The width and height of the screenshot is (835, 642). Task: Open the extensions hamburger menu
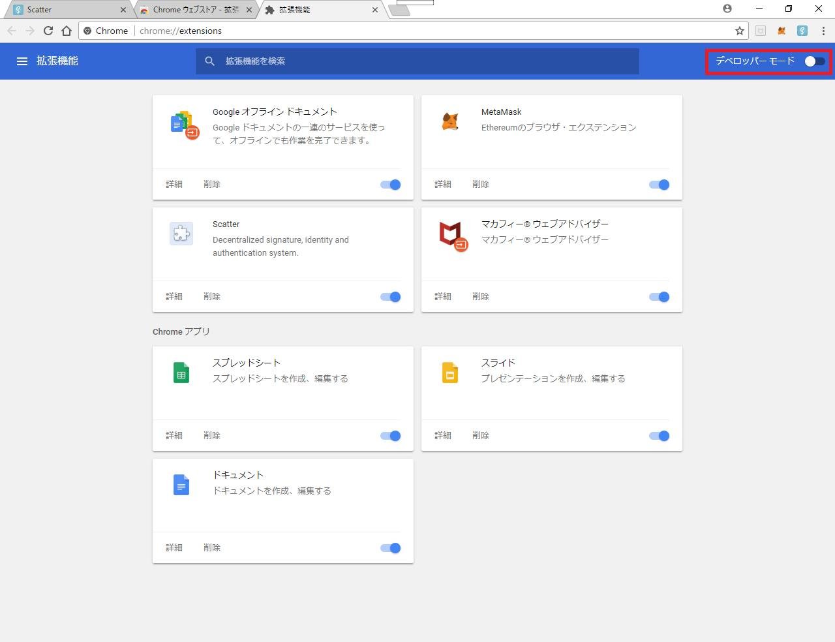(22, 61)
